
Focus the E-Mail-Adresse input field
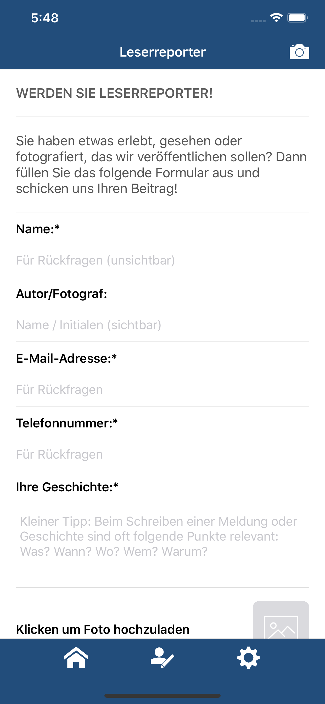pyautogui.click(x=162, y=389)
